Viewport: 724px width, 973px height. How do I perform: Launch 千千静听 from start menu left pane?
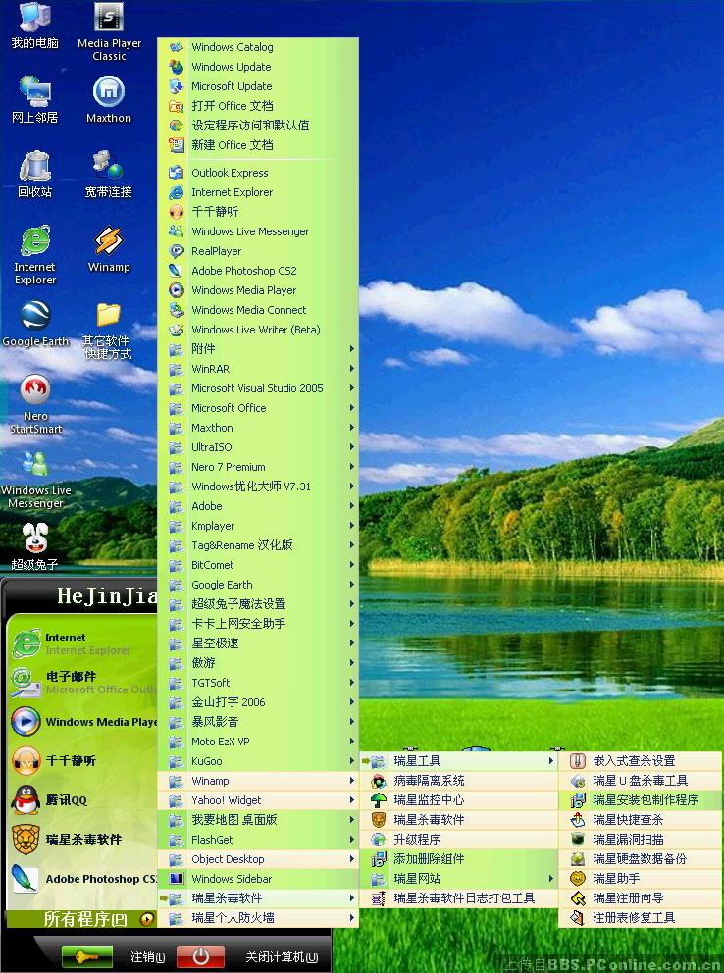click(x=80, y=761)
